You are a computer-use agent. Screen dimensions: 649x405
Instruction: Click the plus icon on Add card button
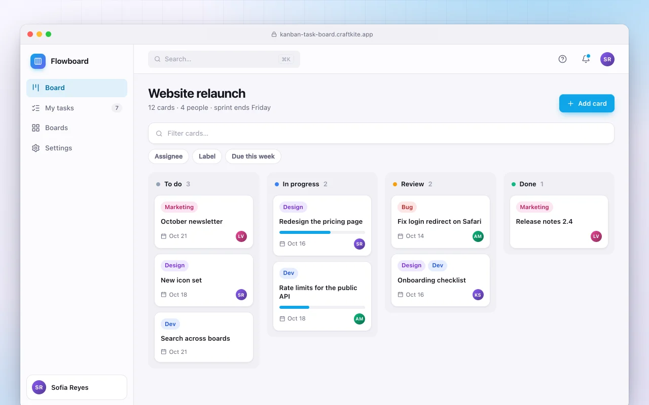pyautogui.click(x=570, y=103)
